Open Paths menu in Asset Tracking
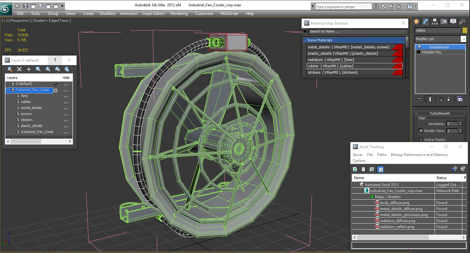The width and height of the screenshot is (470, 253). pos(382,155)
